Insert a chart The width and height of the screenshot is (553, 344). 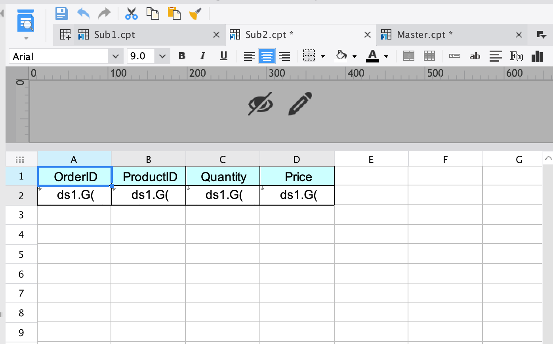(537, 56)
